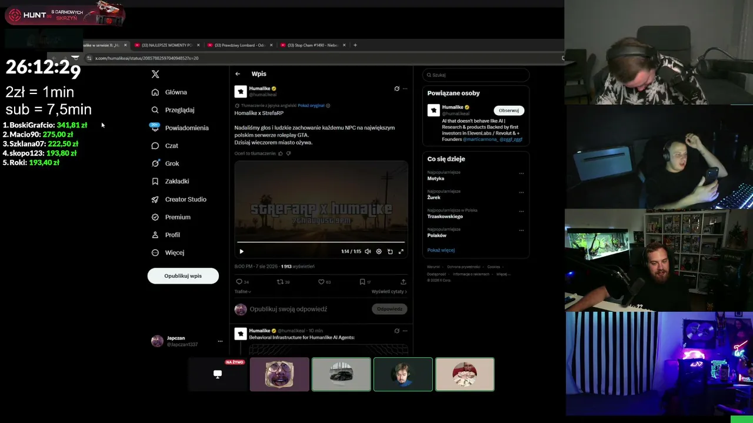
Task: Rate the translation thumbs up
Action: pos(280,153)
